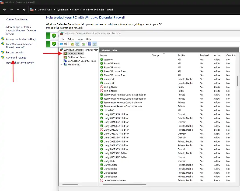Click the Forward arrow in Advanced Security toolbar
This screenshot has height=191, width=240.
[66, 44]
